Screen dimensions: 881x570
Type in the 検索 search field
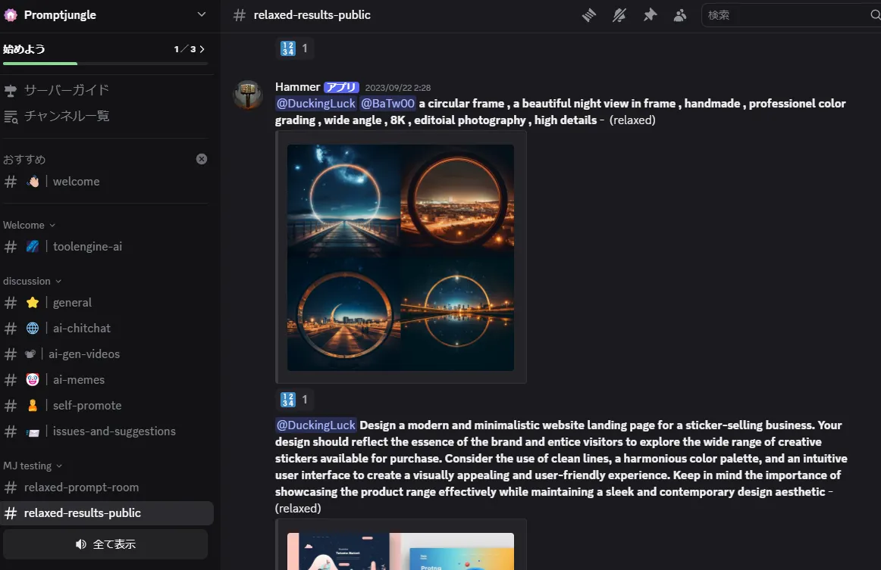click(785, 15)
